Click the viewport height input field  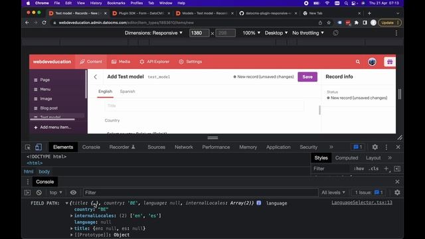pyautogui.click(x=226, y=33)
